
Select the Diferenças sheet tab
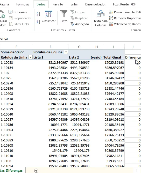click(x=11, y=171)
